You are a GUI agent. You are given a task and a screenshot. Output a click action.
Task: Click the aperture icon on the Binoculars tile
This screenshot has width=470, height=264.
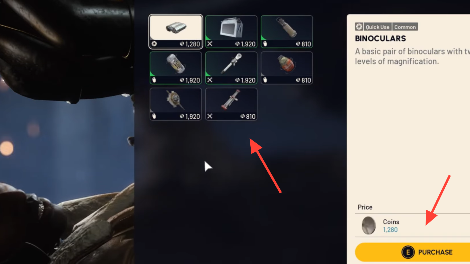pos(154,44)
